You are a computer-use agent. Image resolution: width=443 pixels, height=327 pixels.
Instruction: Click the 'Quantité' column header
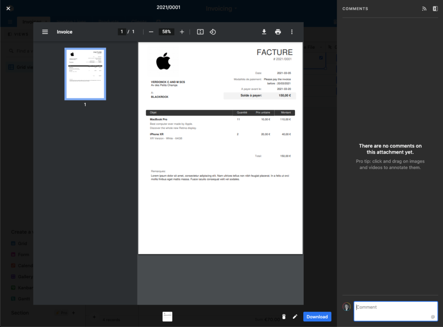[242, 113]
